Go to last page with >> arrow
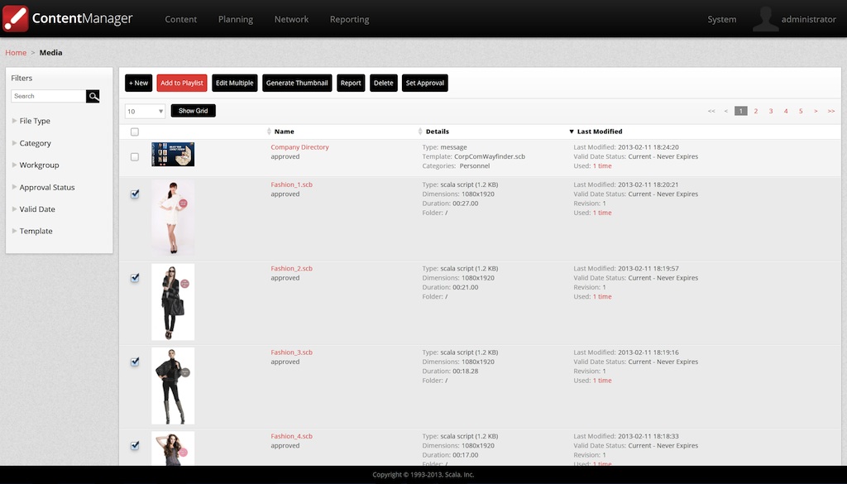Screen dimensions: 847x484 (830, 111)
